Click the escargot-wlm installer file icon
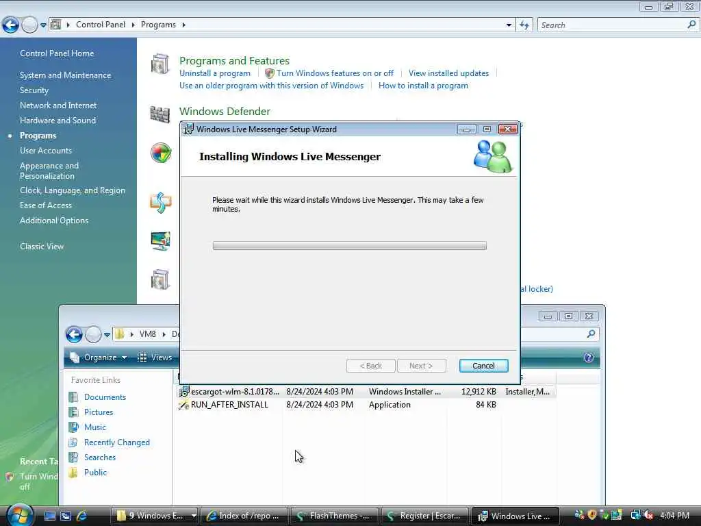 [184, 391]
